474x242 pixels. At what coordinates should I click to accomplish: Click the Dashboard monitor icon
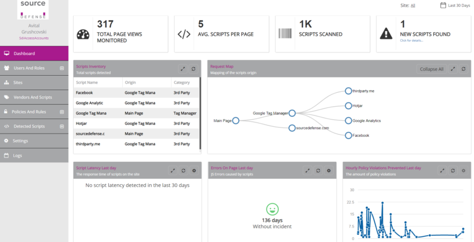pos(7,53)
